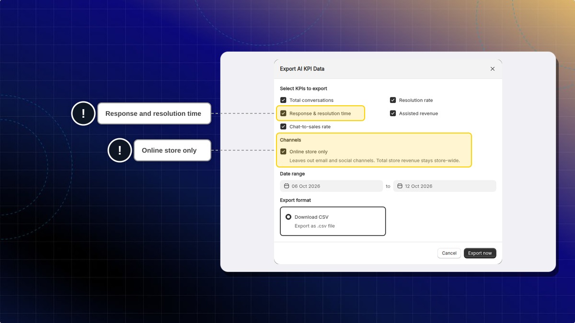
Task: Click the Date range label
Action: tap(292, 174)
